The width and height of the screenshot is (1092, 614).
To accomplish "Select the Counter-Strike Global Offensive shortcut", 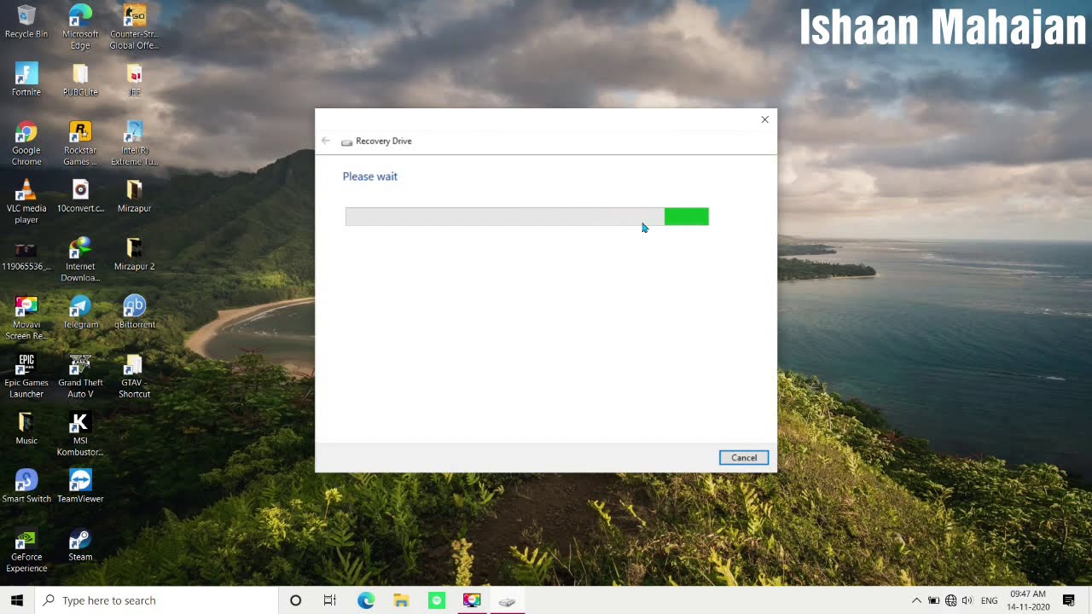I will tap(134, 27).
